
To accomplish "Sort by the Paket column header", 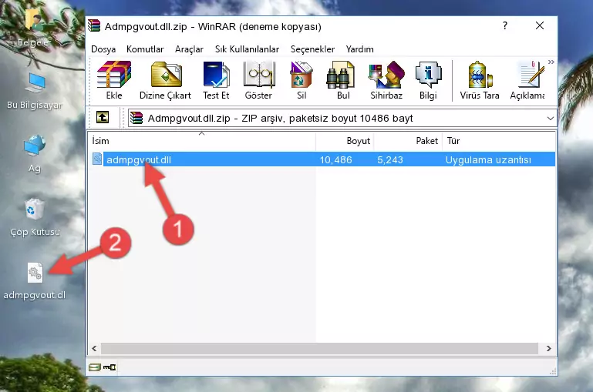I will 408,141.
